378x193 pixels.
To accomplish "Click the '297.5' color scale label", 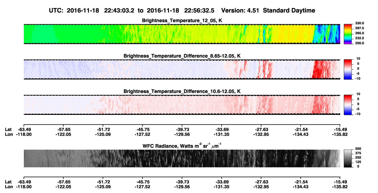I will click(359, 28).
